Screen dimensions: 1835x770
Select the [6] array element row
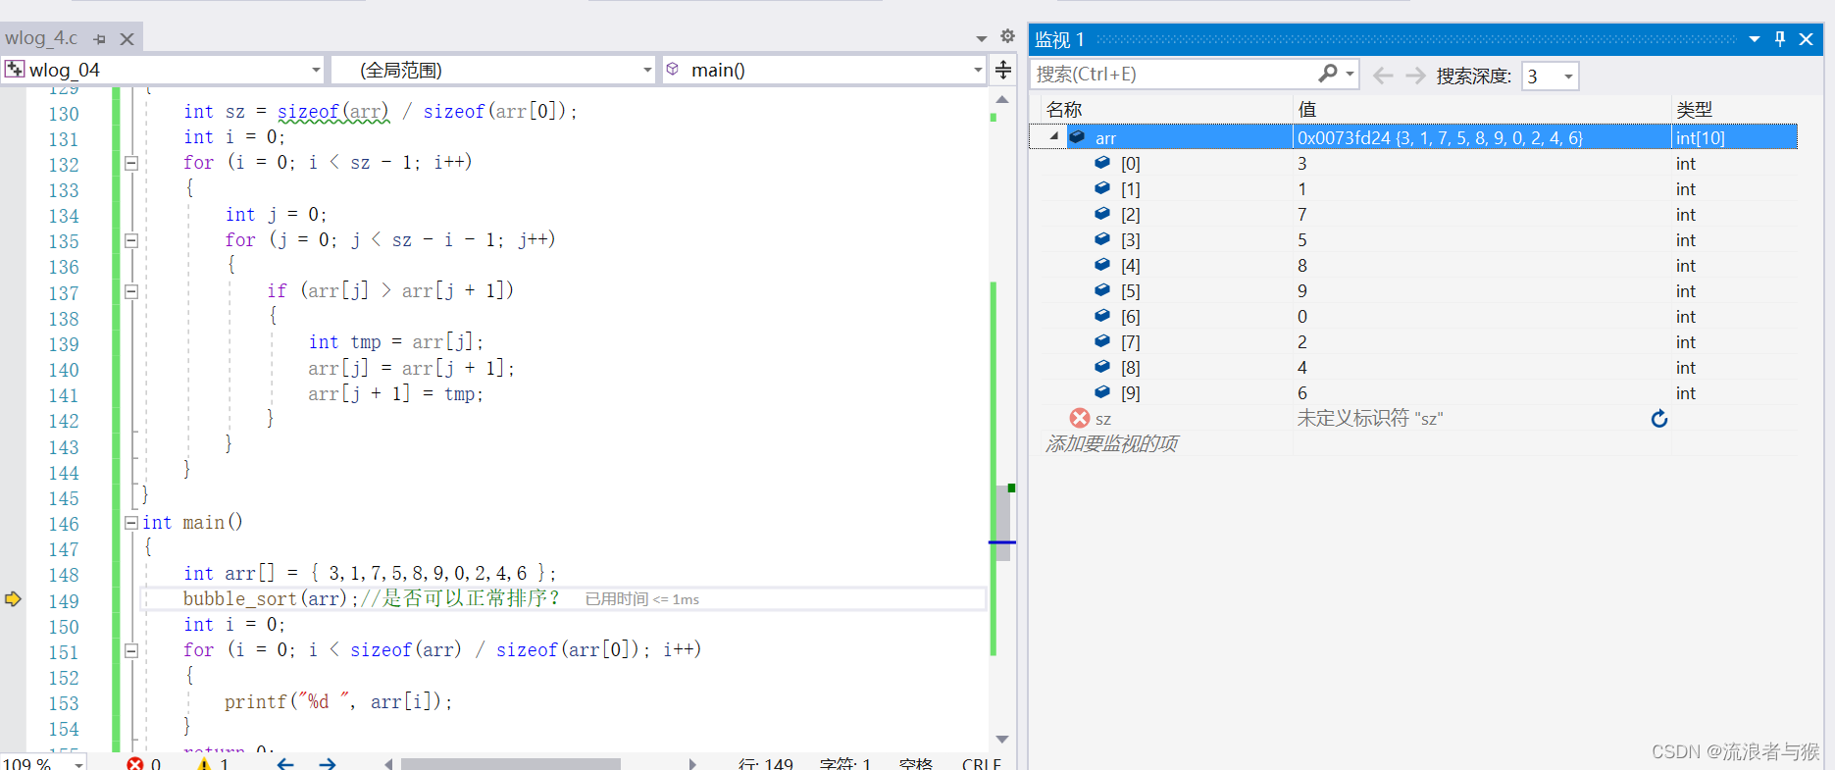click(x=1413, y=317)
